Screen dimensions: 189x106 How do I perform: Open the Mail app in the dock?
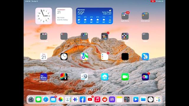click(x=53, y=100)
